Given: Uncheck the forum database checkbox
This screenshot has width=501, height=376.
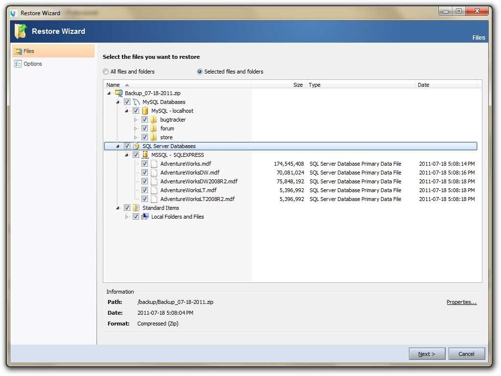Looking at the screenshot, I should pos(144,128).
